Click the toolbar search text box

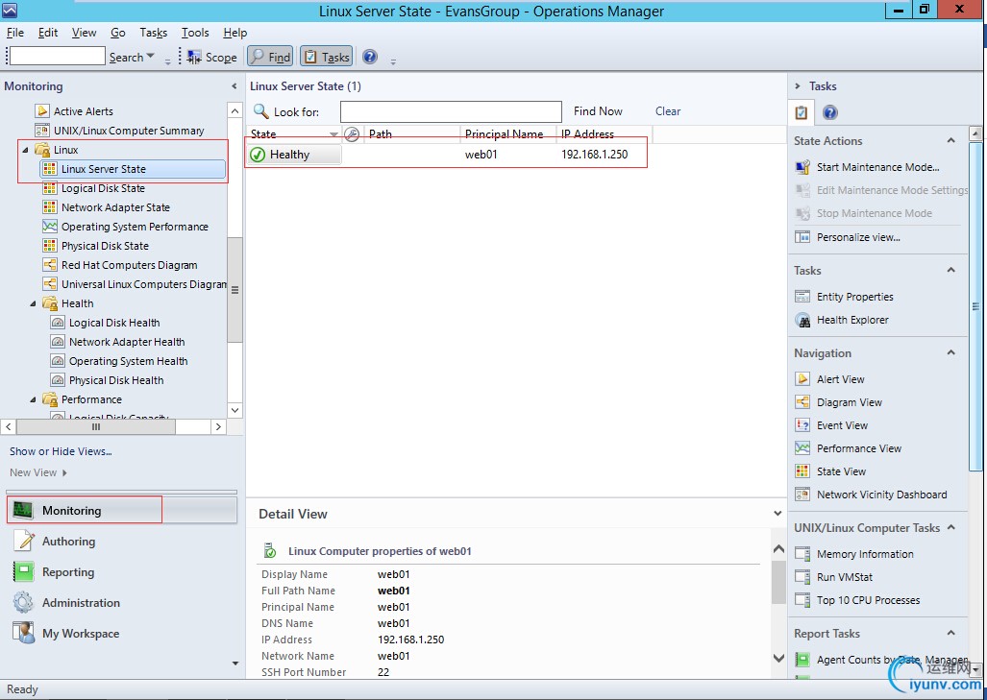pos(58,56)
